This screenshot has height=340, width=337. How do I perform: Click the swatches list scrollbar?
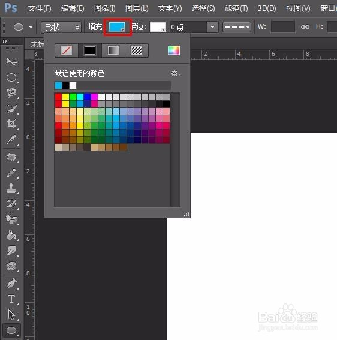176,150
